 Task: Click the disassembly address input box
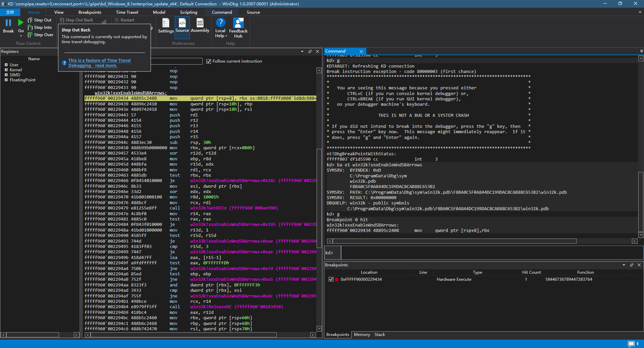[176, 61]
